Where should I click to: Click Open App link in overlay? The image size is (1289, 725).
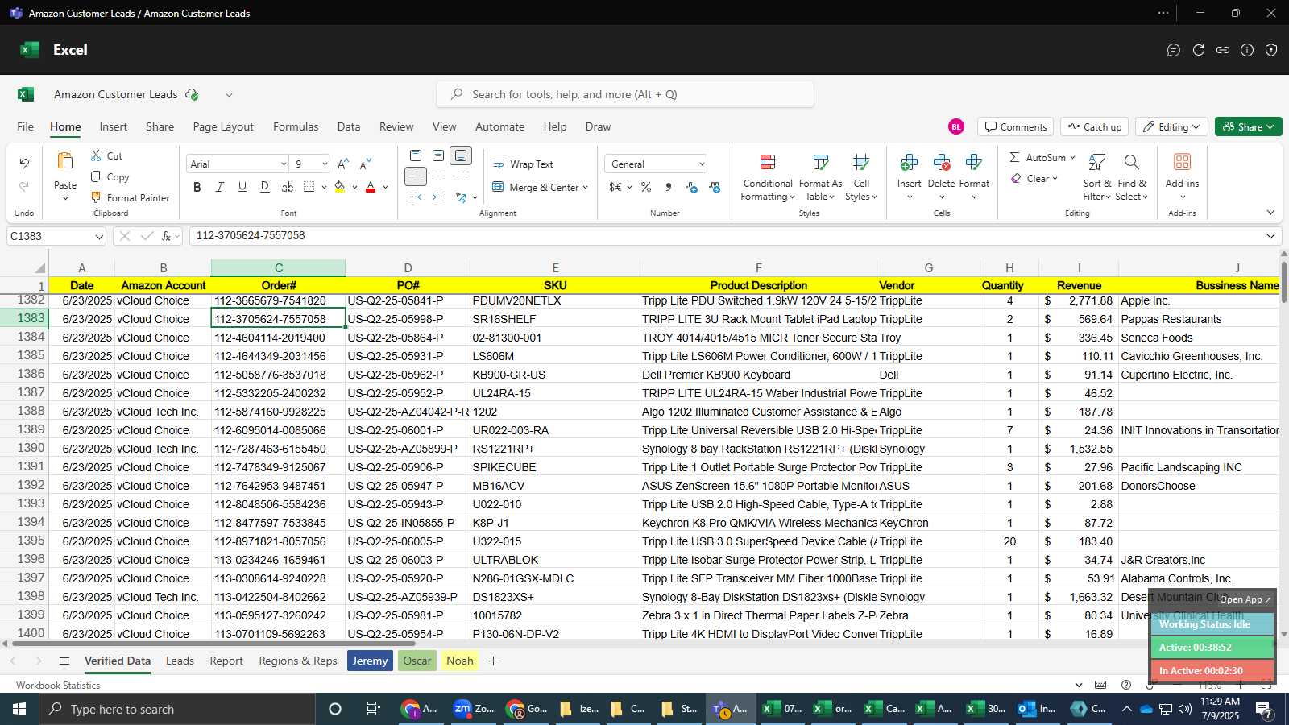(1245, 599)
